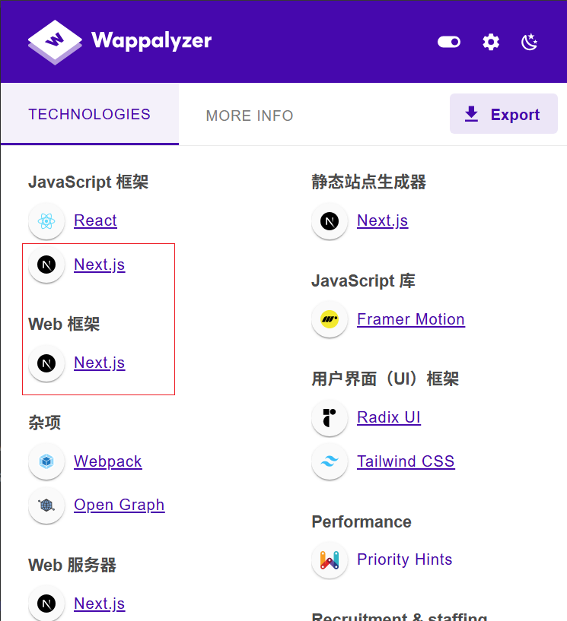Screen dimensions: 567x621
Task: Click the download arrow in Export button
Action: point(471,114)
